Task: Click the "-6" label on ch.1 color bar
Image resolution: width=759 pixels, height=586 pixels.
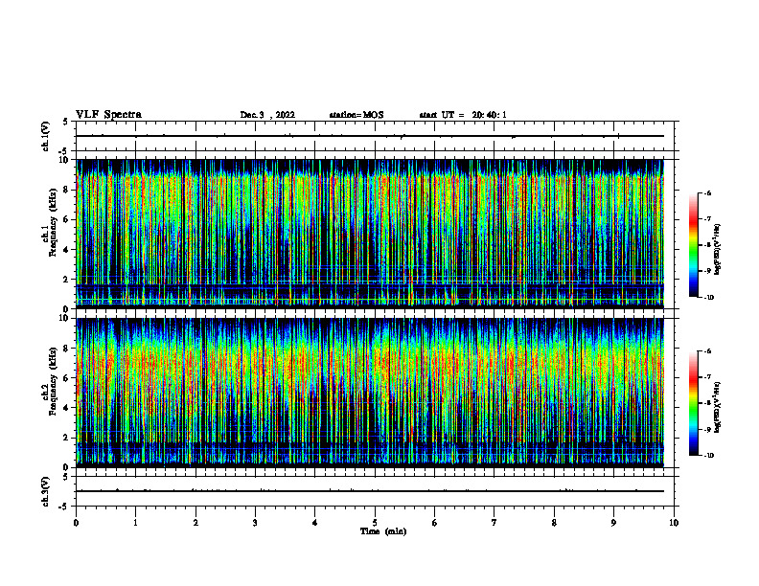Action: point(707,193)
